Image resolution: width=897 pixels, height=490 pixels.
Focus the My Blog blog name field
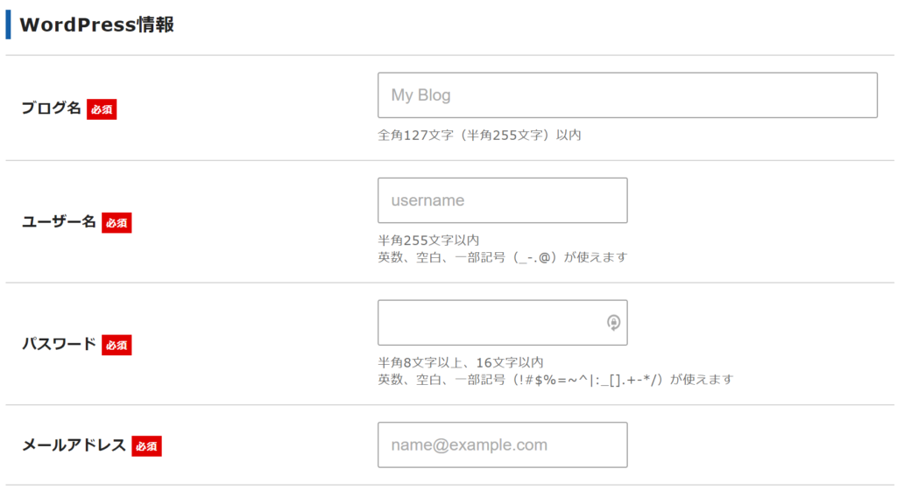[627, 95]
